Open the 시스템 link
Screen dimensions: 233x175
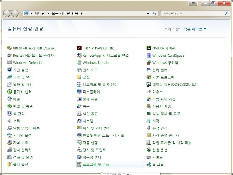coord(88,121)
